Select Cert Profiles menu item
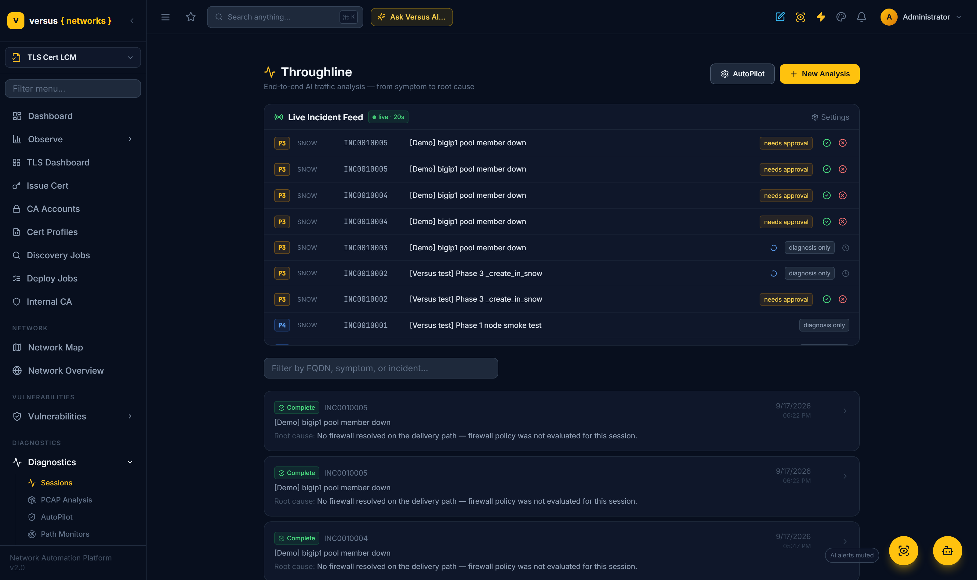Image resolution: width=977 pixels, height=580 pixels. click(x=73, y=232)
